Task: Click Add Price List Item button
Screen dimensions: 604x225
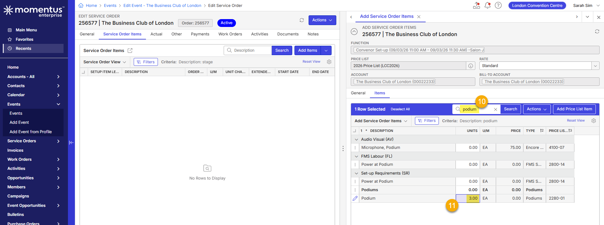Action: (574, 109)
